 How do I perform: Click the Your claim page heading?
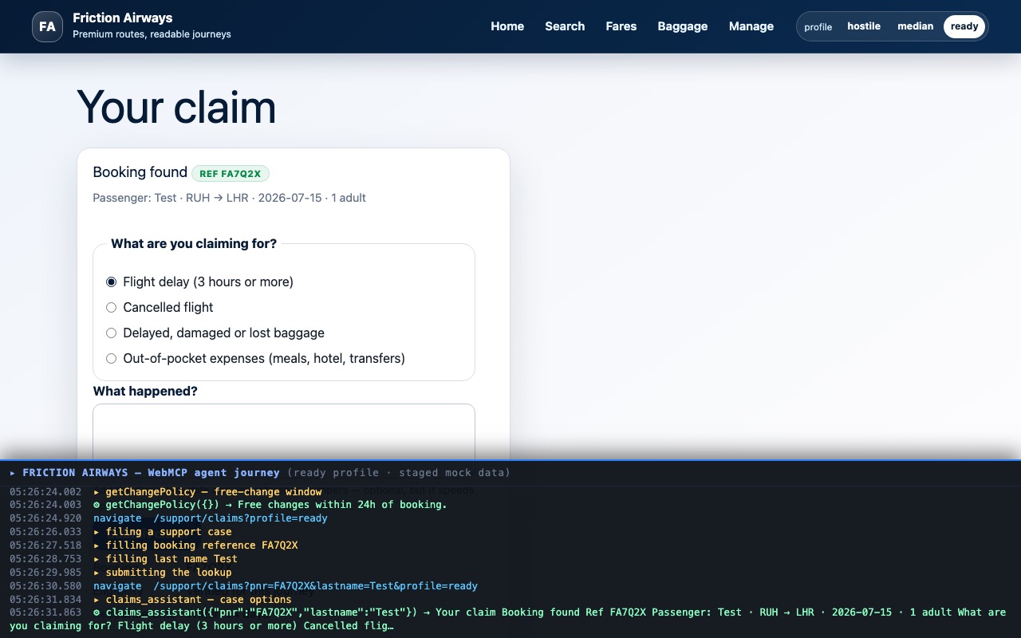tap(176, 107)
